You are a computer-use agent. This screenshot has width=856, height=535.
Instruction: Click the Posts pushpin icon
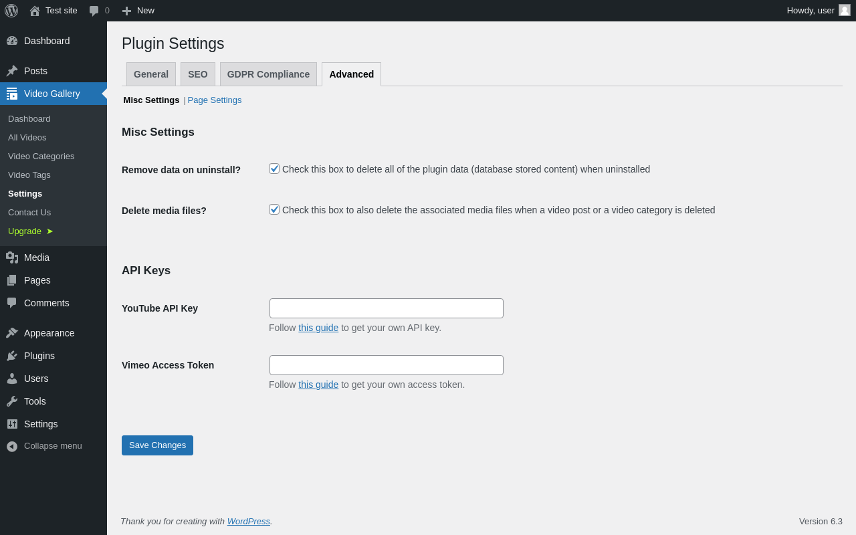point(12,71)
